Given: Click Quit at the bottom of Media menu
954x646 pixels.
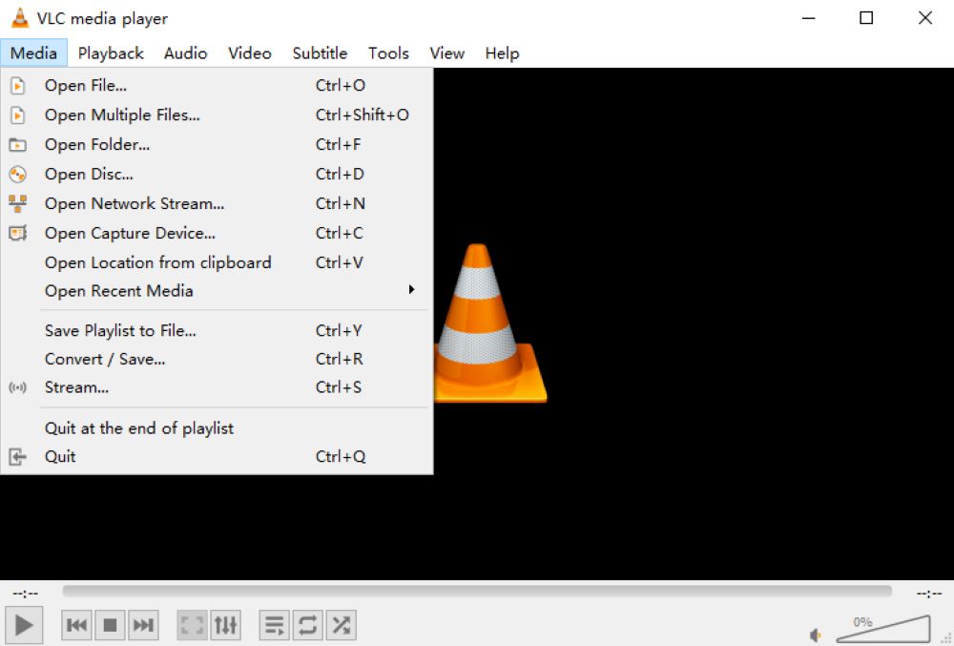Looking at the screenshot, I should coord(60,456).
